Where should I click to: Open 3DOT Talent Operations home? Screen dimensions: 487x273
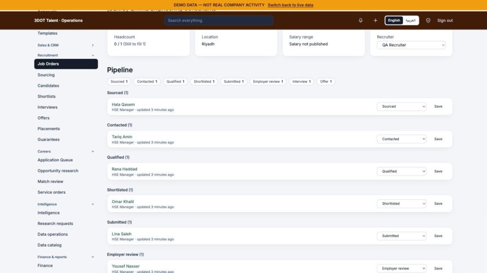coord(58,20)
